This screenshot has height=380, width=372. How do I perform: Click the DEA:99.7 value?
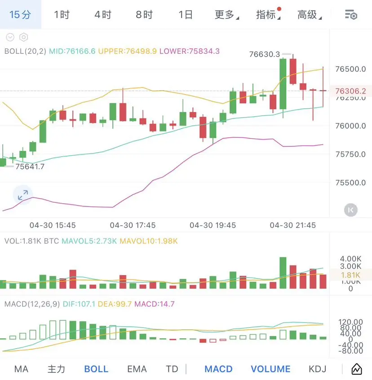(x=115, y=304)
